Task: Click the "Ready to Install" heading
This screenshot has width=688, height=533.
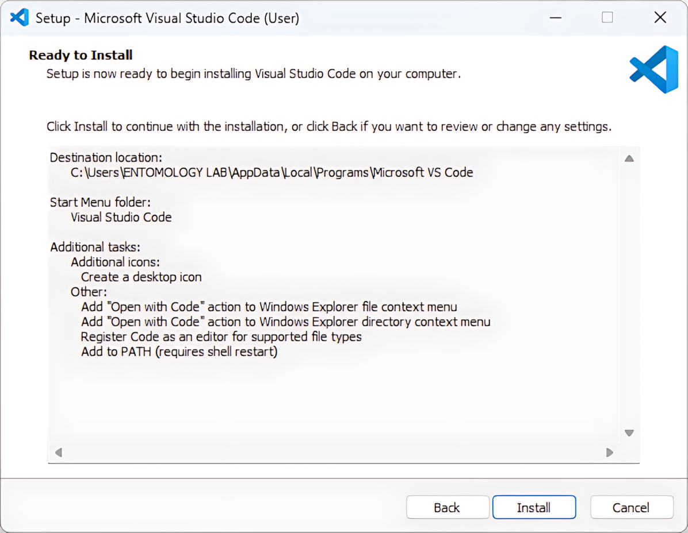Action: coord(81,55)
